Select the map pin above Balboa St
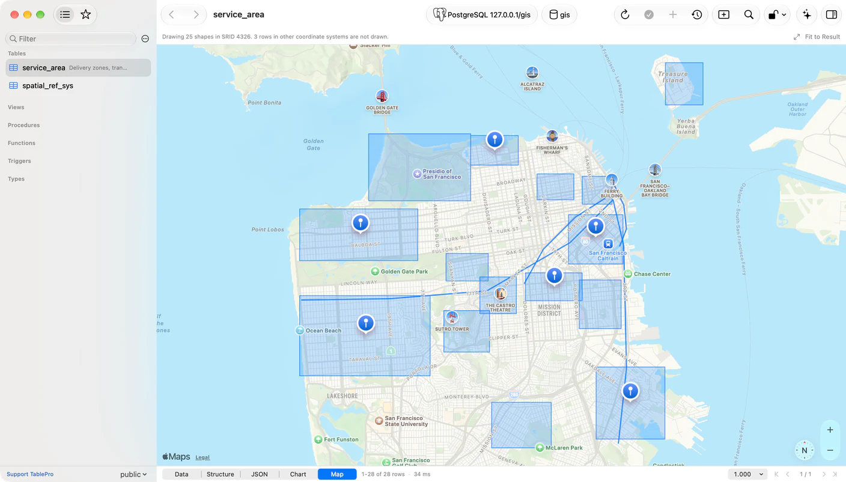The image size is (846, 482). click(361, 224)
